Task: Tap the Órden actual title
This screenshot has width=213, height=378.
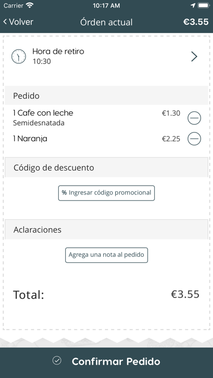Action: 106,22
